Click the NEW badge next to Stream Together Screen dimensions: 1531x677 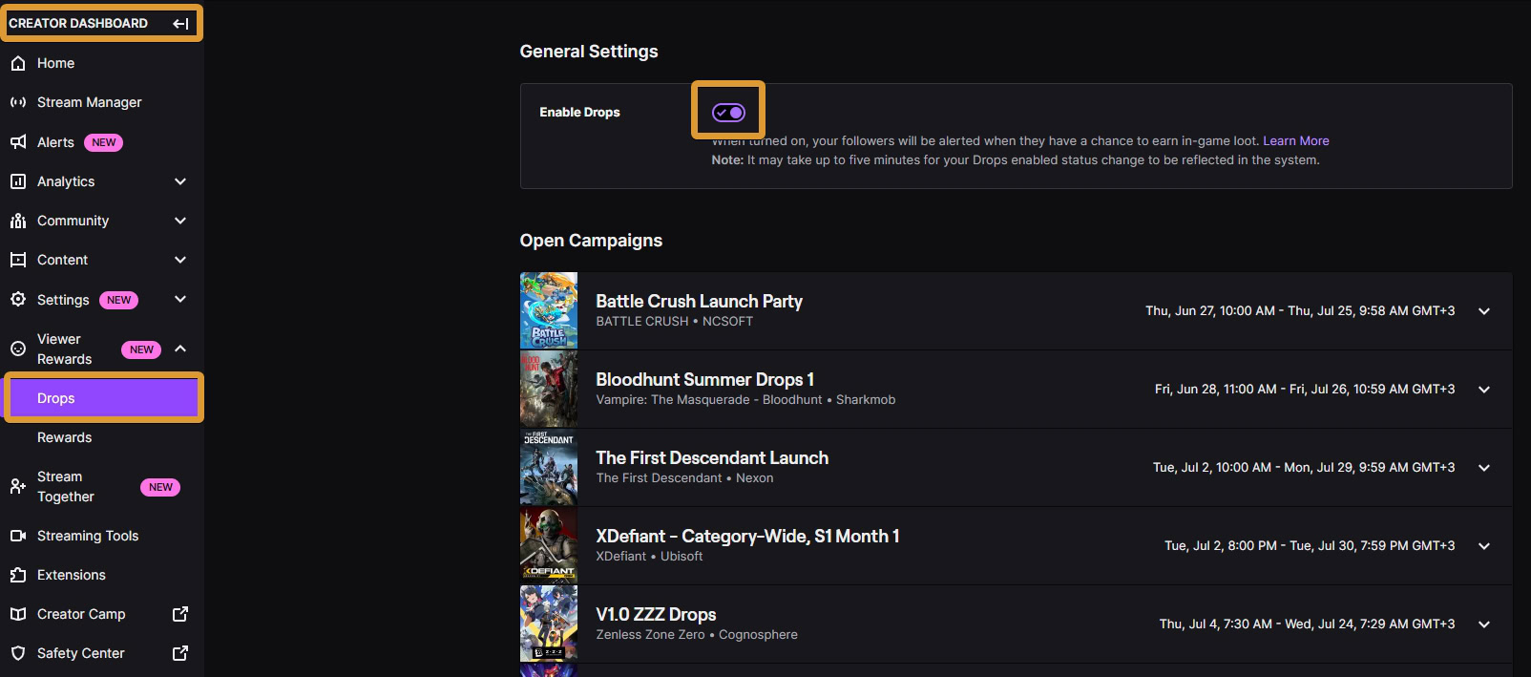[160, 487]
